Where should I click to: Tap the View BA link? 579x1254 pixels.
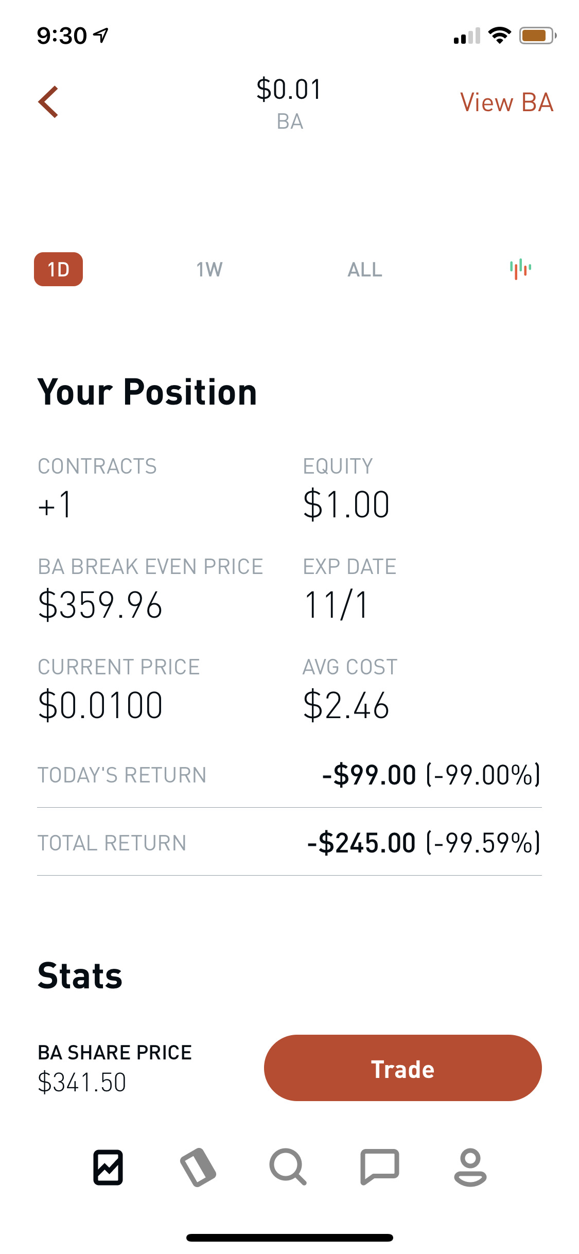pos(506,102)
